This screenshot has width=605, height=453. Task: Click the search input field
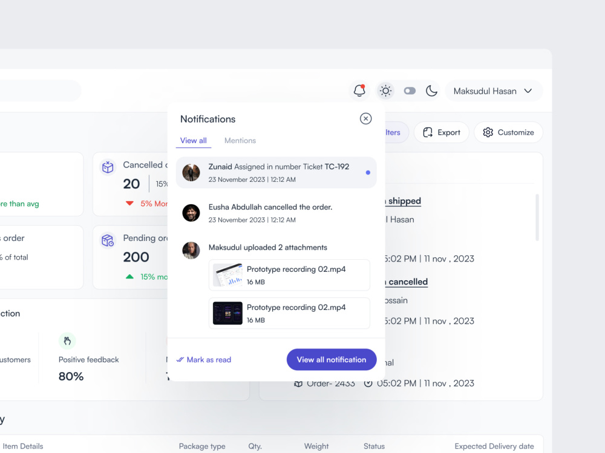(x=41, y=91)
